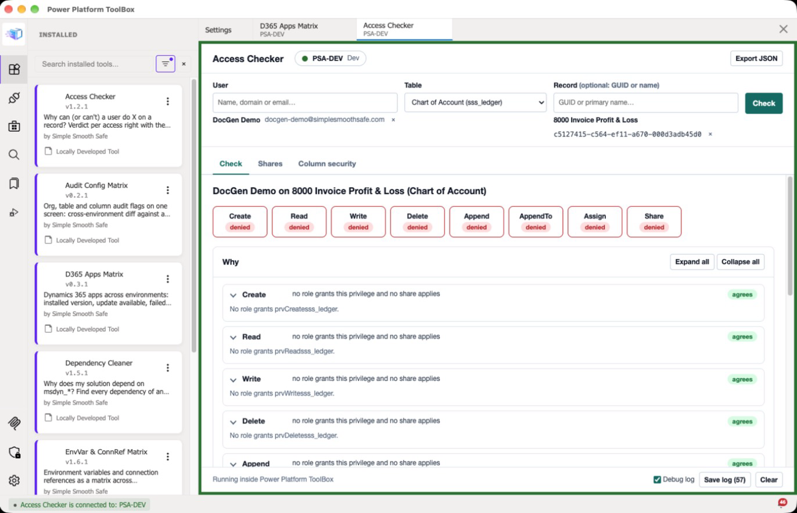Open the marketplace briefcase icon
Viewport: 797px width, 513px height.
14,126
